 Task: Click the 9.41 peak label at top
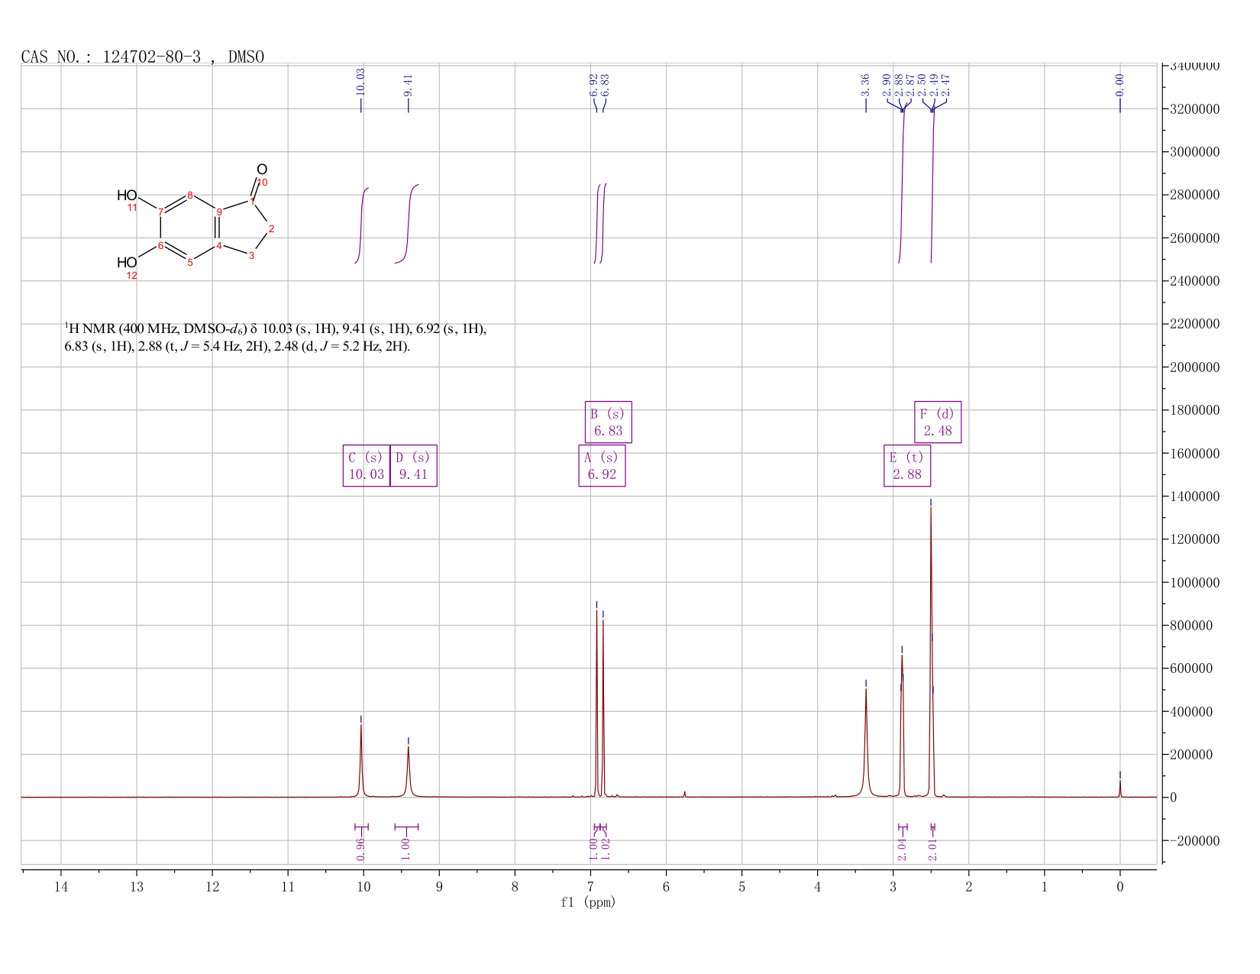tap(408, 85)
